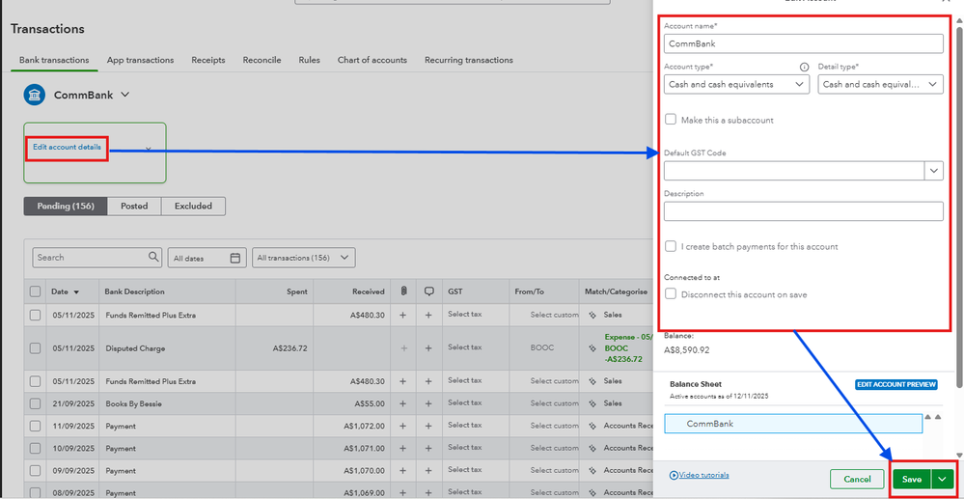Screen dimensions: 964x499
Task: Select the 10/09/2025 Payment row checkbox
Action: coord(35,449)
